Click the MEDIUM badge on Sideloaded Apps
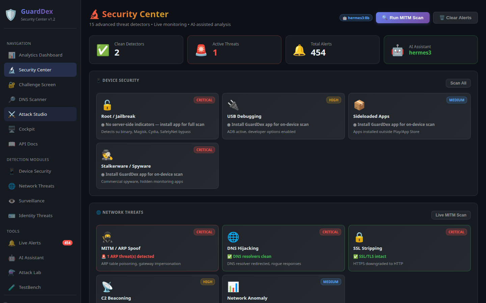 [x=457, y=100]
